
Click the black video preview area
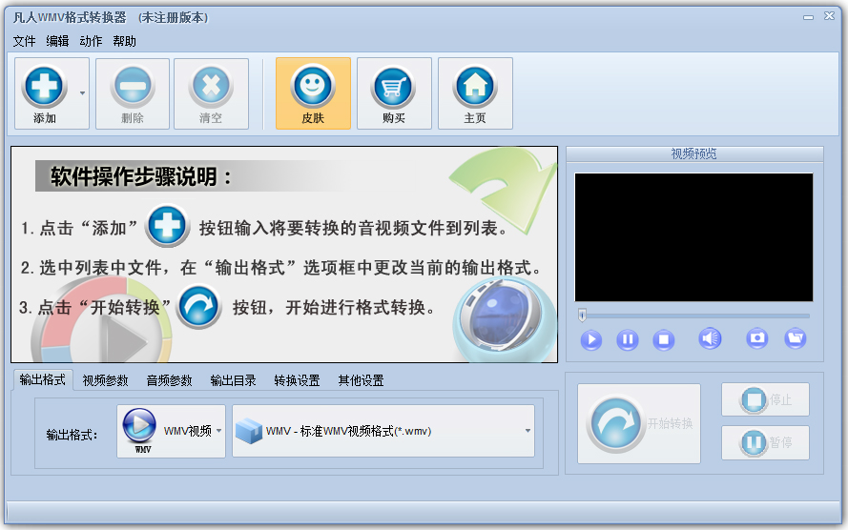pyautogui.click(x=693, y=237)
